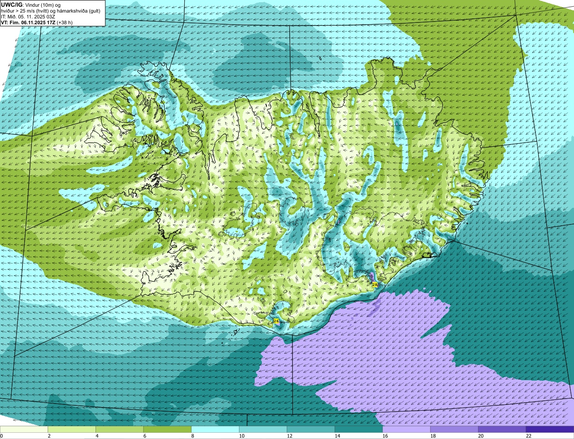The height and width of the screenshot is (439, 574).
Task: Click the legend scale label '16'
Action: point(385,436)
